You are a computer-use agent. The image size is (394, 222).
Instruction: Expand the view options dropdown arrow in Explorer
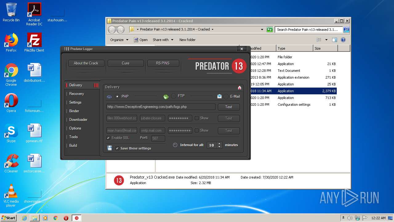[326, 40]
